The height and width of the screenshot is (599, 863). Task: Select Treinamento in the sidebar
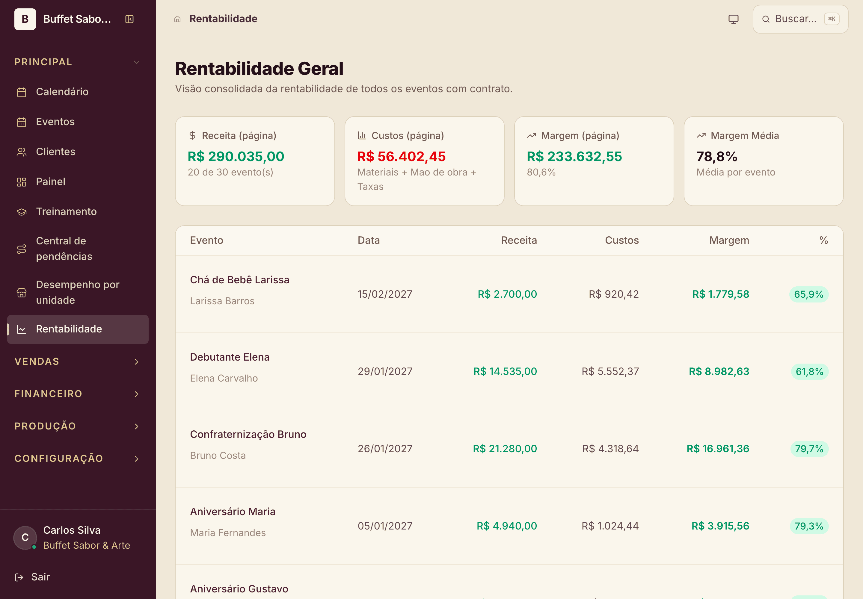point(78,212)
